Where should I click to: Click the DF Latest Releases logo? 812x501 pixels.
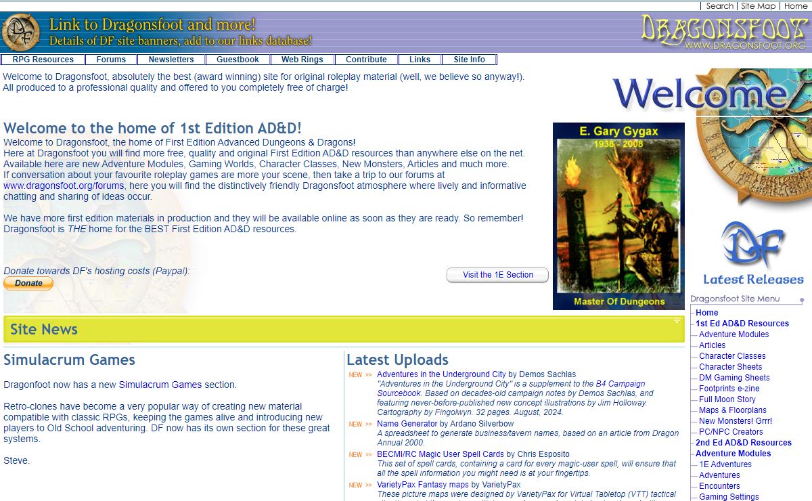pyautogui.click(x=753, y=253)
